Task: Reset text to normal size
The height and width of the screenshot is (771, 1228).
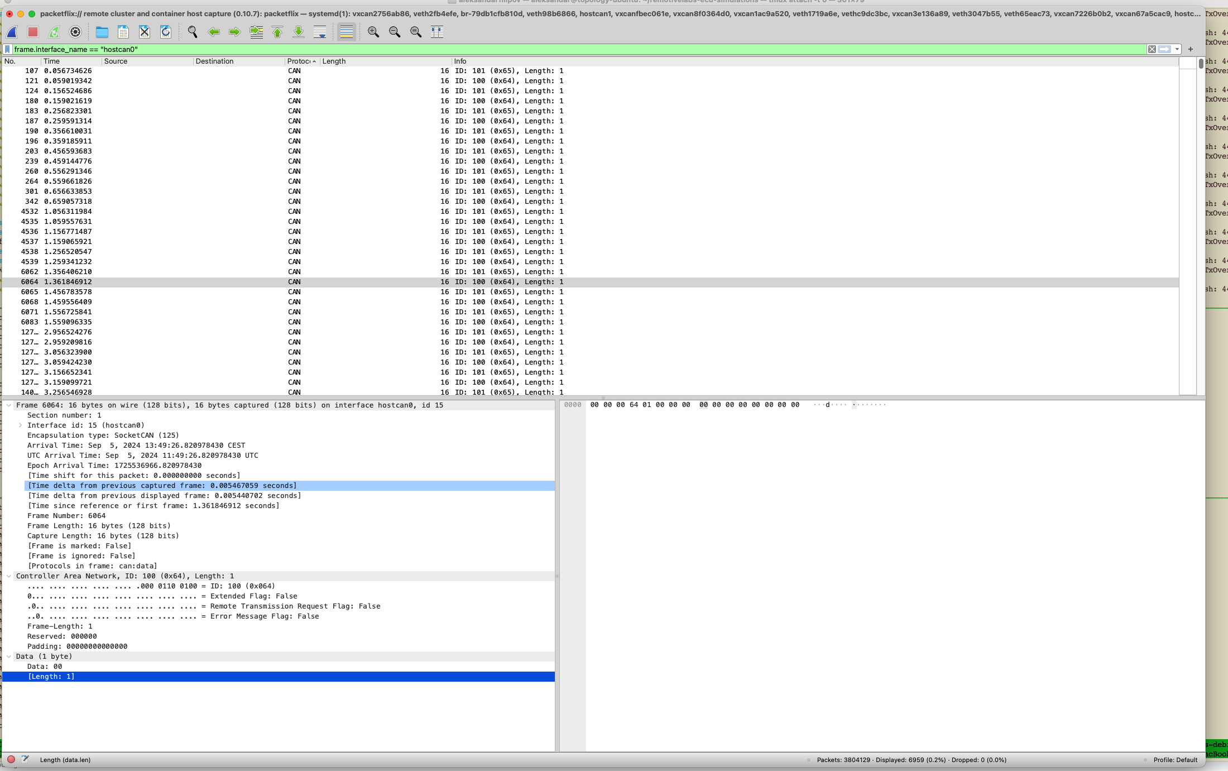Action: click(416, 32)
